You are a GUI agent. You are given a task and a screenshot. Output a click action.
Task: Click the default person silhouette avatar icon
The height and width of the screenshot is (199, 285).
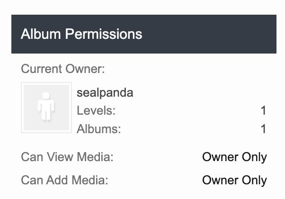[x=46, y=107]
